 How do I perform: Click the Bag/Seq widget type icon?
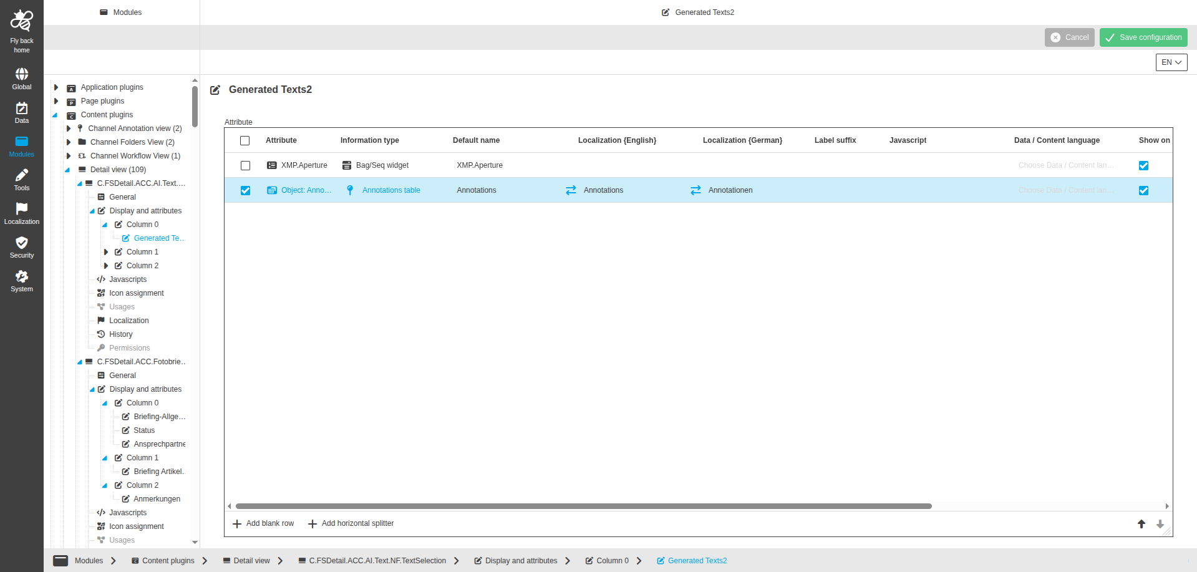[347, 165]
